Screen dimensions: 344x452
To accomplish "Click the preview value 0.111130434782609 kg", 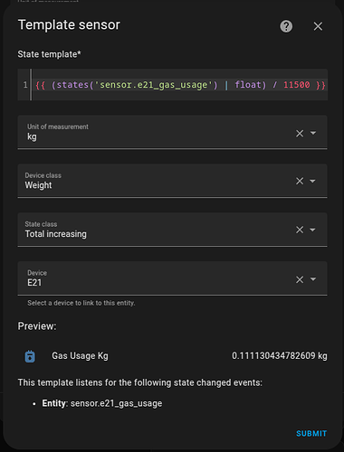I will (x=280, y=356).
